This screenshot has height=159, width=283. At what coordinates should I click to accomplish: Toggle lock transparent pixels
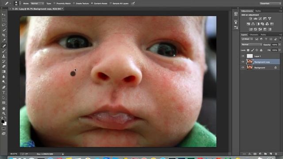(x=248, y=50)
